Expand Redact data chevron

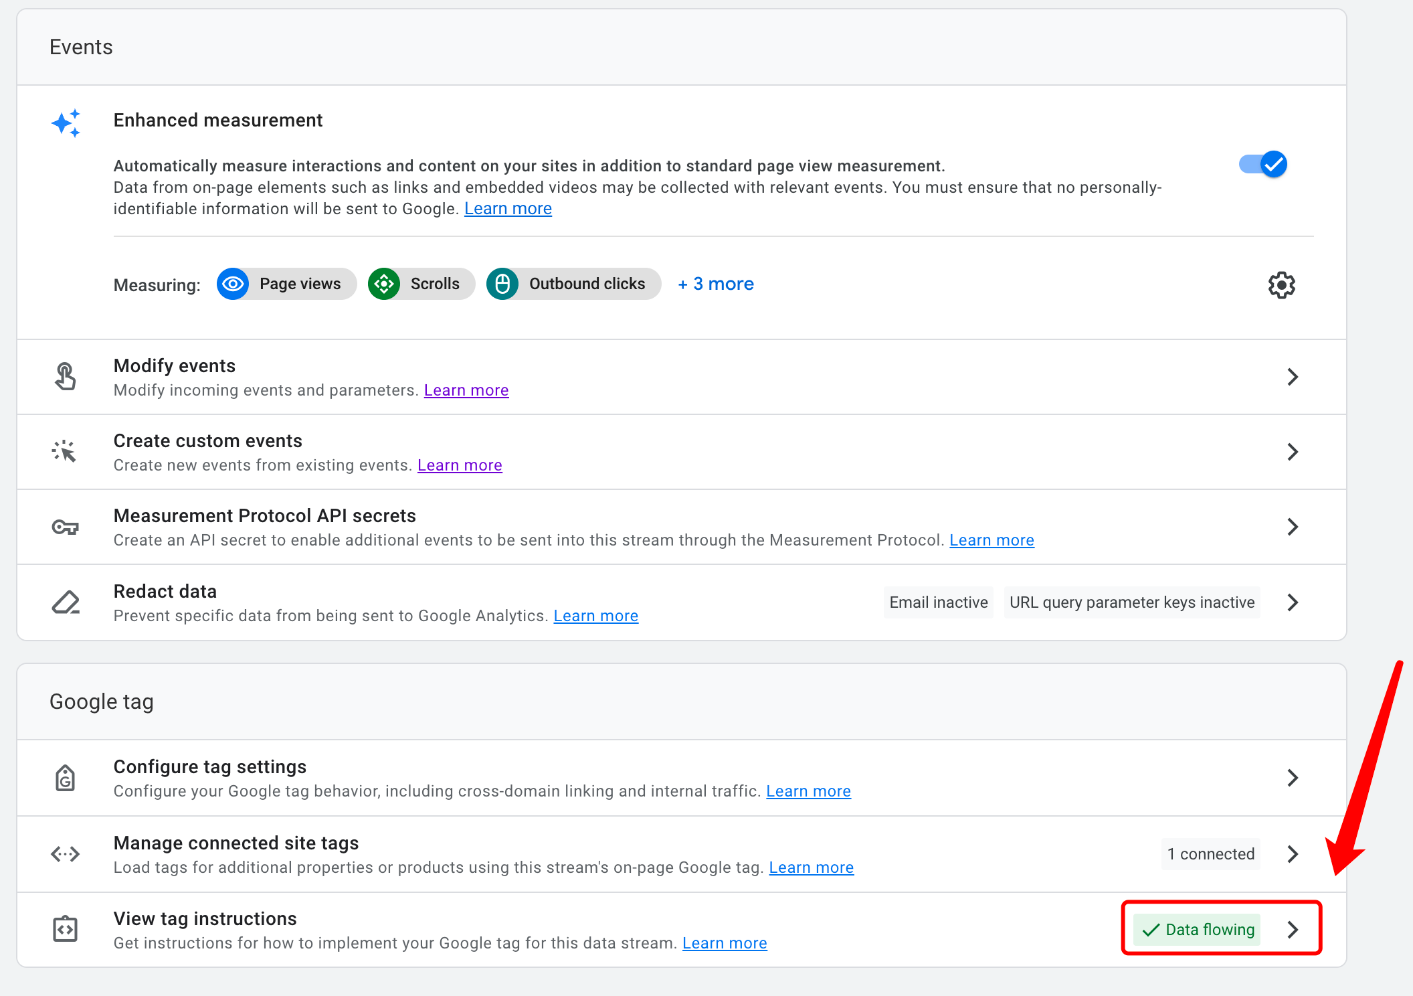pyautogui.click(x=1293, y=602)
